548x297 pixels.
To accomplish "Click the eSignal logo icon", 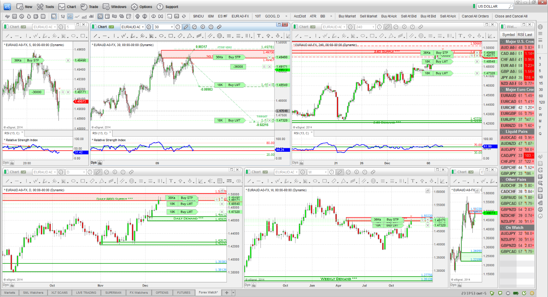I will point(8,7).
